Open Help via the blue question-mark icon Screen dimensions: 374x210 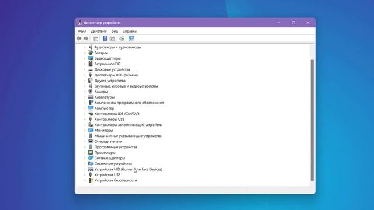(105, 38)
